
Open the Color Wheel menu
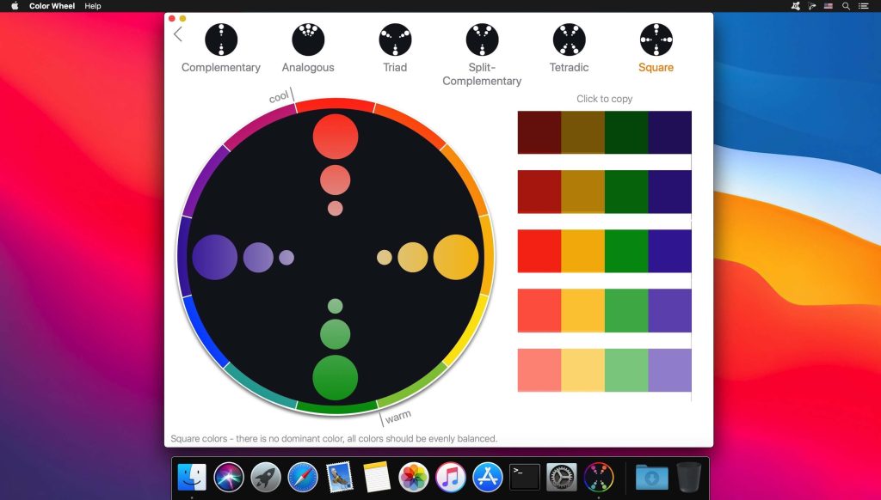tap(52, 6)
